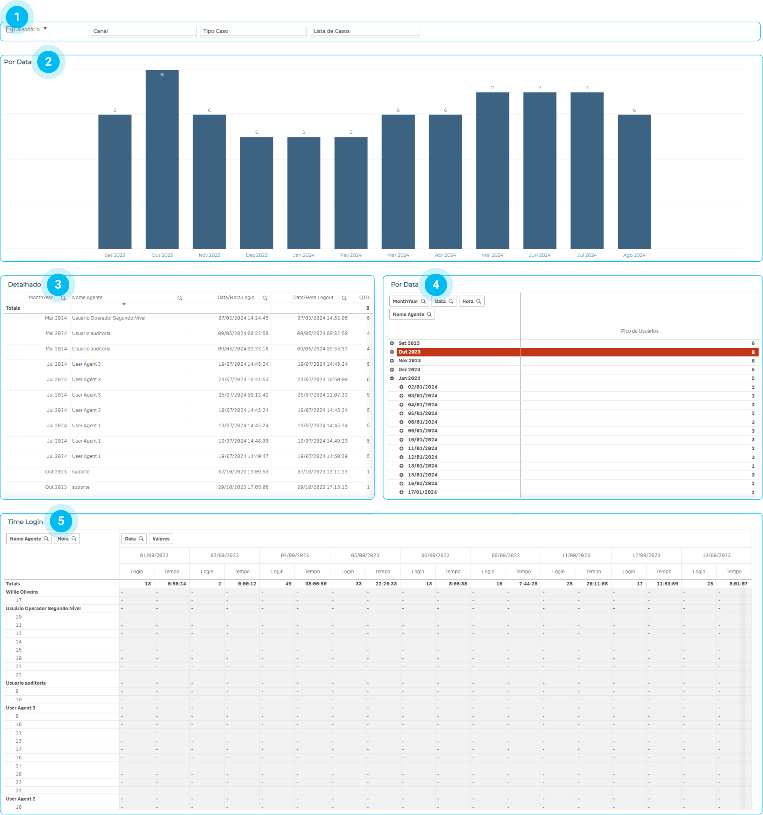
Task: Click MonthYear dimension button in Por Data pivot
Action: click(x=405, y=301)
